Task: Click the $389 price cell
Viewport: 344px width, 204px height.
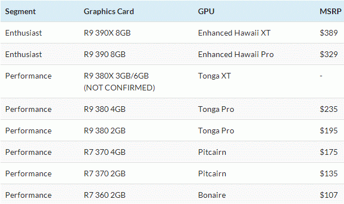Action: point(329,33)
